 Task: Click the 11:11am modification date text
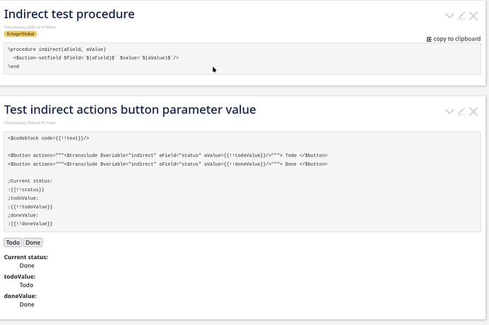pos(30,122)
